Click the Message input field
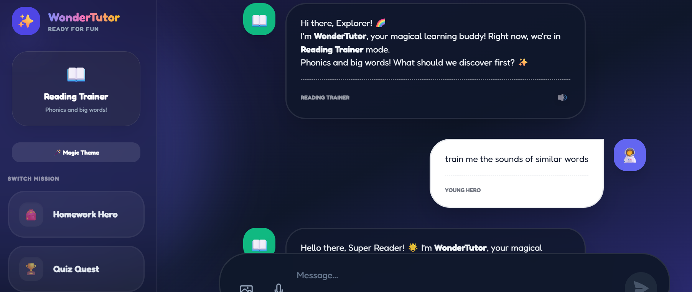The height and width of the screenshot is (292, 692). click(x=456, y=276)
